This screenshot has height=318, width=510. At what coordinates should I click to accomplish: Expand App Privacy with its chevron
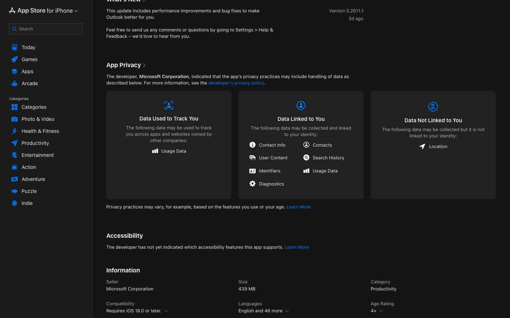pyautogui.click(x=144, y=65)
